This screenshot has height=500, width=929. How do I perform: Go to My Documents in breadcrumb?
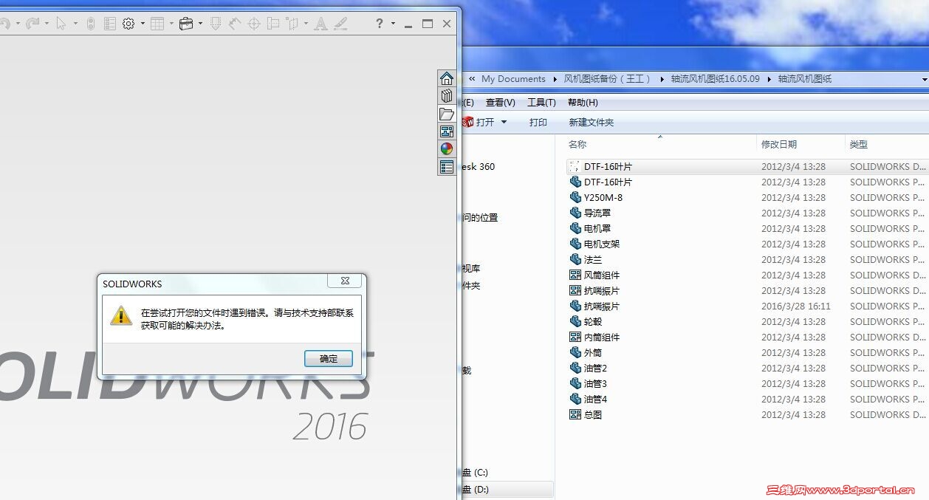point(513,79)
